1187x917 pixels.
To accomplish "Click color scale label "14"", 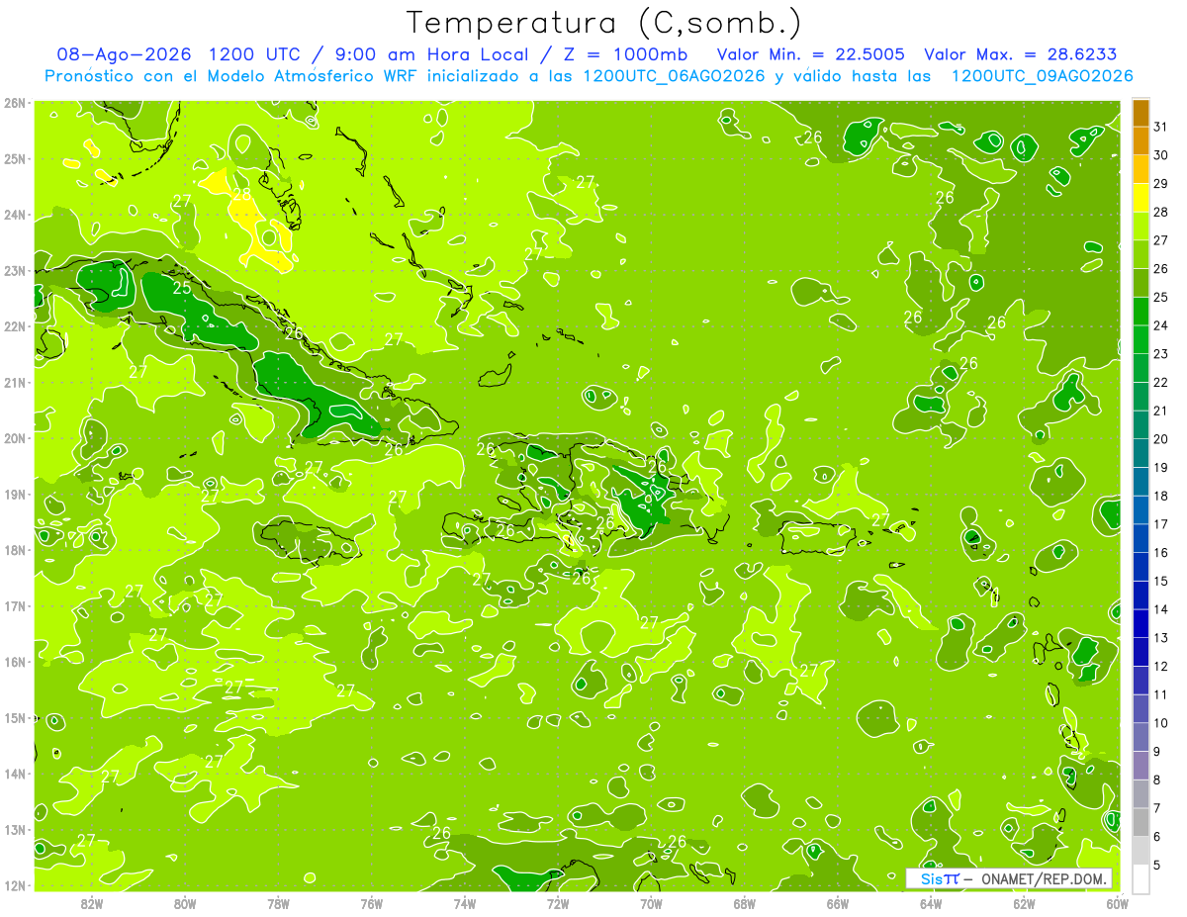I will coord(1161,609).
